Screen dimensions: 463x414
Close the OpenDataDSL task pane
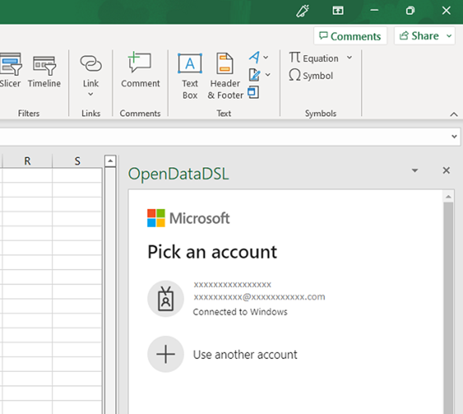coord(446,170)
